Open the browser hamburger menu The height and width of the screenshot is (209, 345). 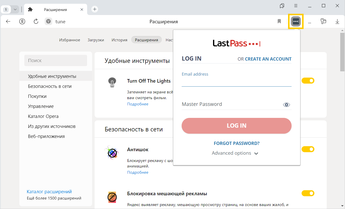pos(296,6)
